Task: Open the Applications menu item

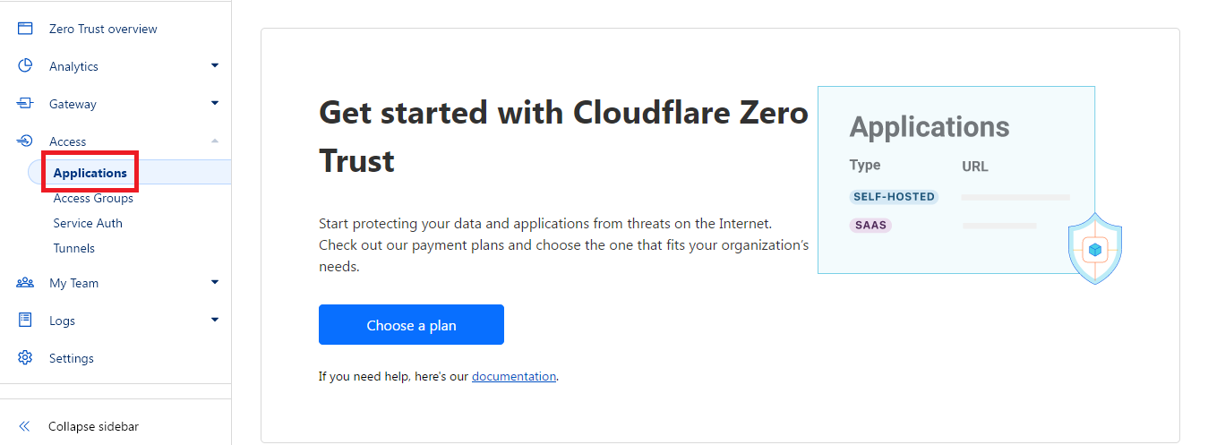Action: tap(90, 173)
